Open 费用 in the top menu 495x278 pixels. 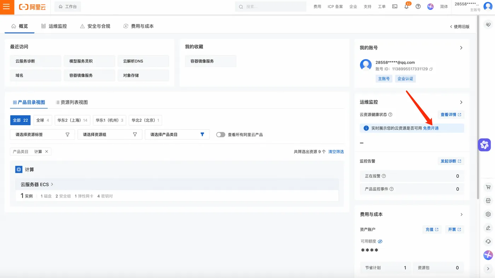pos(318,7)
